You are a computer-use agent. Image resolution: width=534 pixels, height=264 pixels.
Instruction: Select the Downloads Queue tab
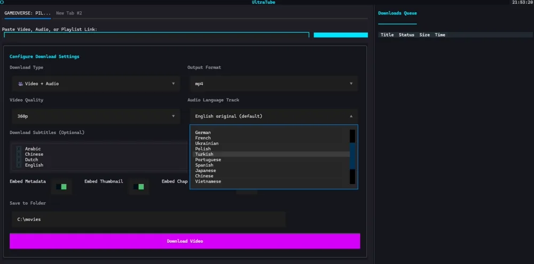pyautogui.click(x=397, y=13)
